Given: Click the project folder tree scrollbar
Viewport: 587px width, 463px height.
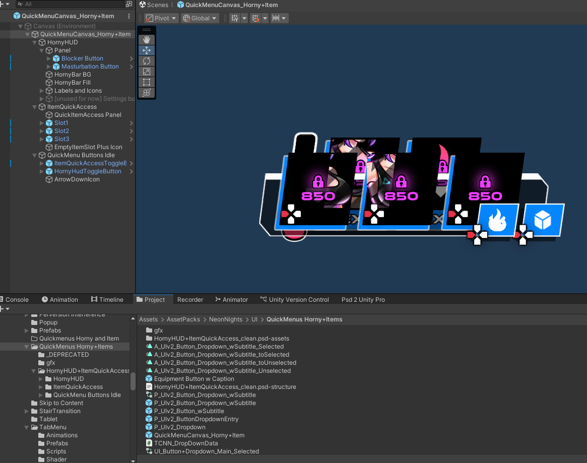Looking at the screenshot, I should (133, 381).
